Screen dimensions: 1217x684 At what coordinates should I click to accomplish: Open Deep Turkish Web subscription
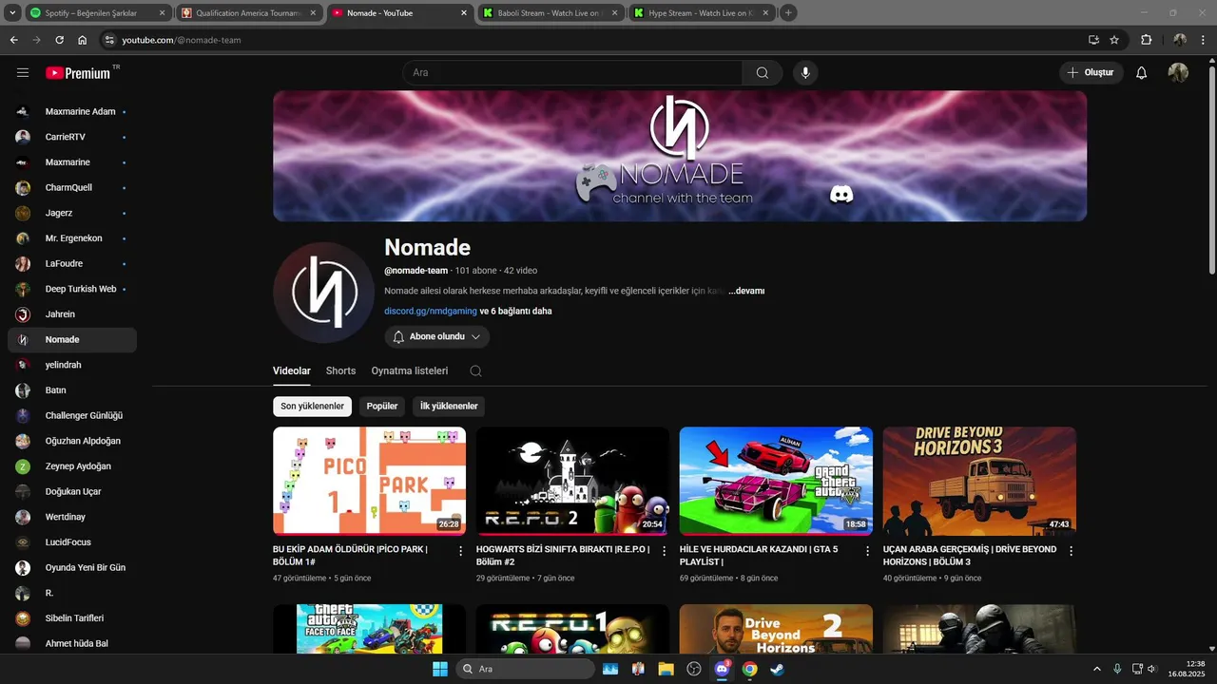point(72,289)
